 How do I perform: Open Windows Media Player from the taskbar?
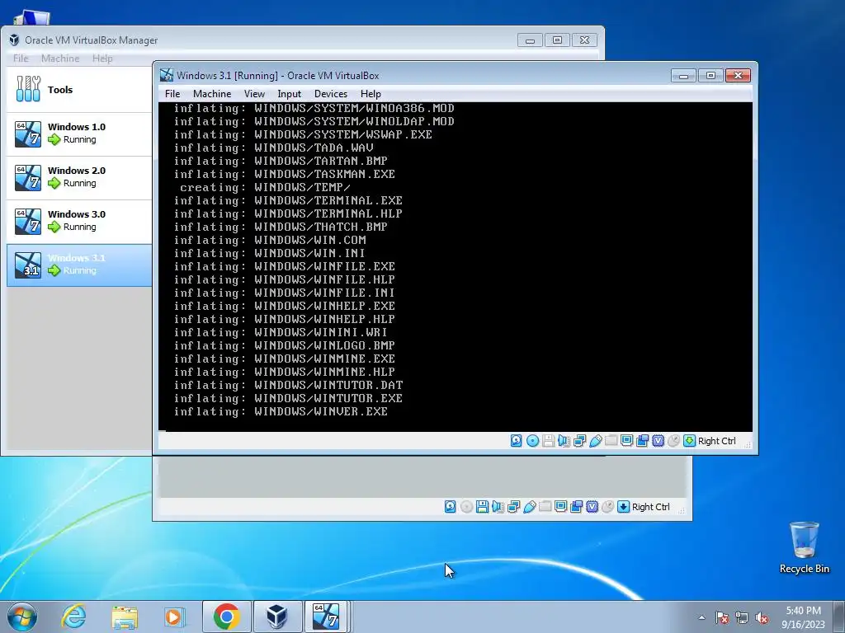tap(174, 617)
